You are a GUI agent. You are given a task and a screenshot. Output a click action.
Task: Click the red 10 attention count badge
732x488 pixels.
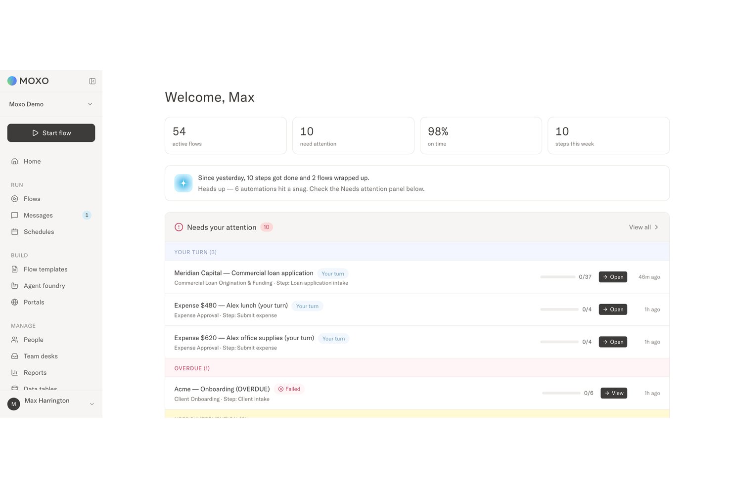tap(267, 227)
